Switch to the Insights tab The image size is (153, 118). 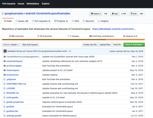[x=103, y=21]
